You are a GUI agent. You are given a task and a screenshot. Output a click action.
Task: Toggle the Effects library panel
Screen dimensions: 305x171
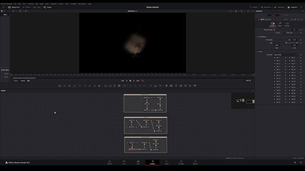(x=27, y=7)
